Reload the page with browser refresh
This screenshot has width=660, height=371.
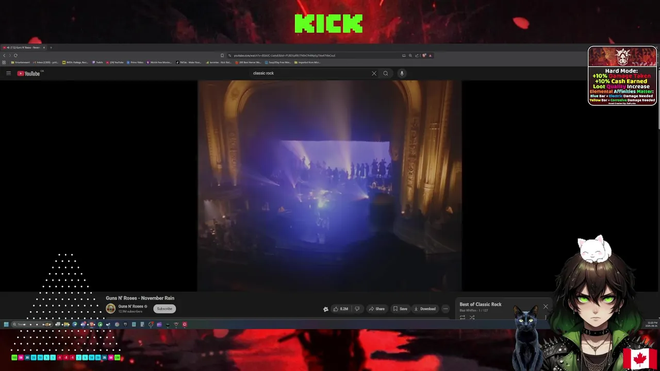pos(15,55)
